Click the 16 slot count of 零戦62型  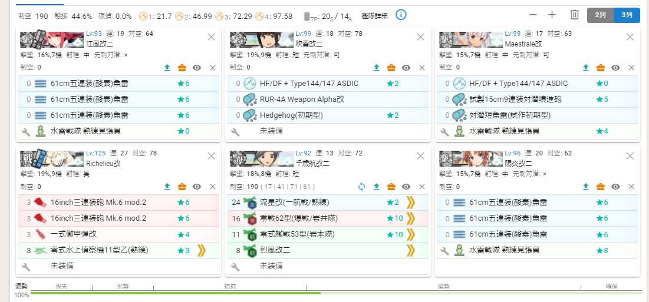click(x=236, y=218)
